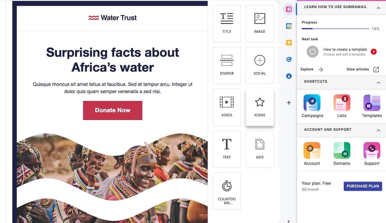Open the Lists shortcut
Viewport: 386px width, 223px height.
342,106
